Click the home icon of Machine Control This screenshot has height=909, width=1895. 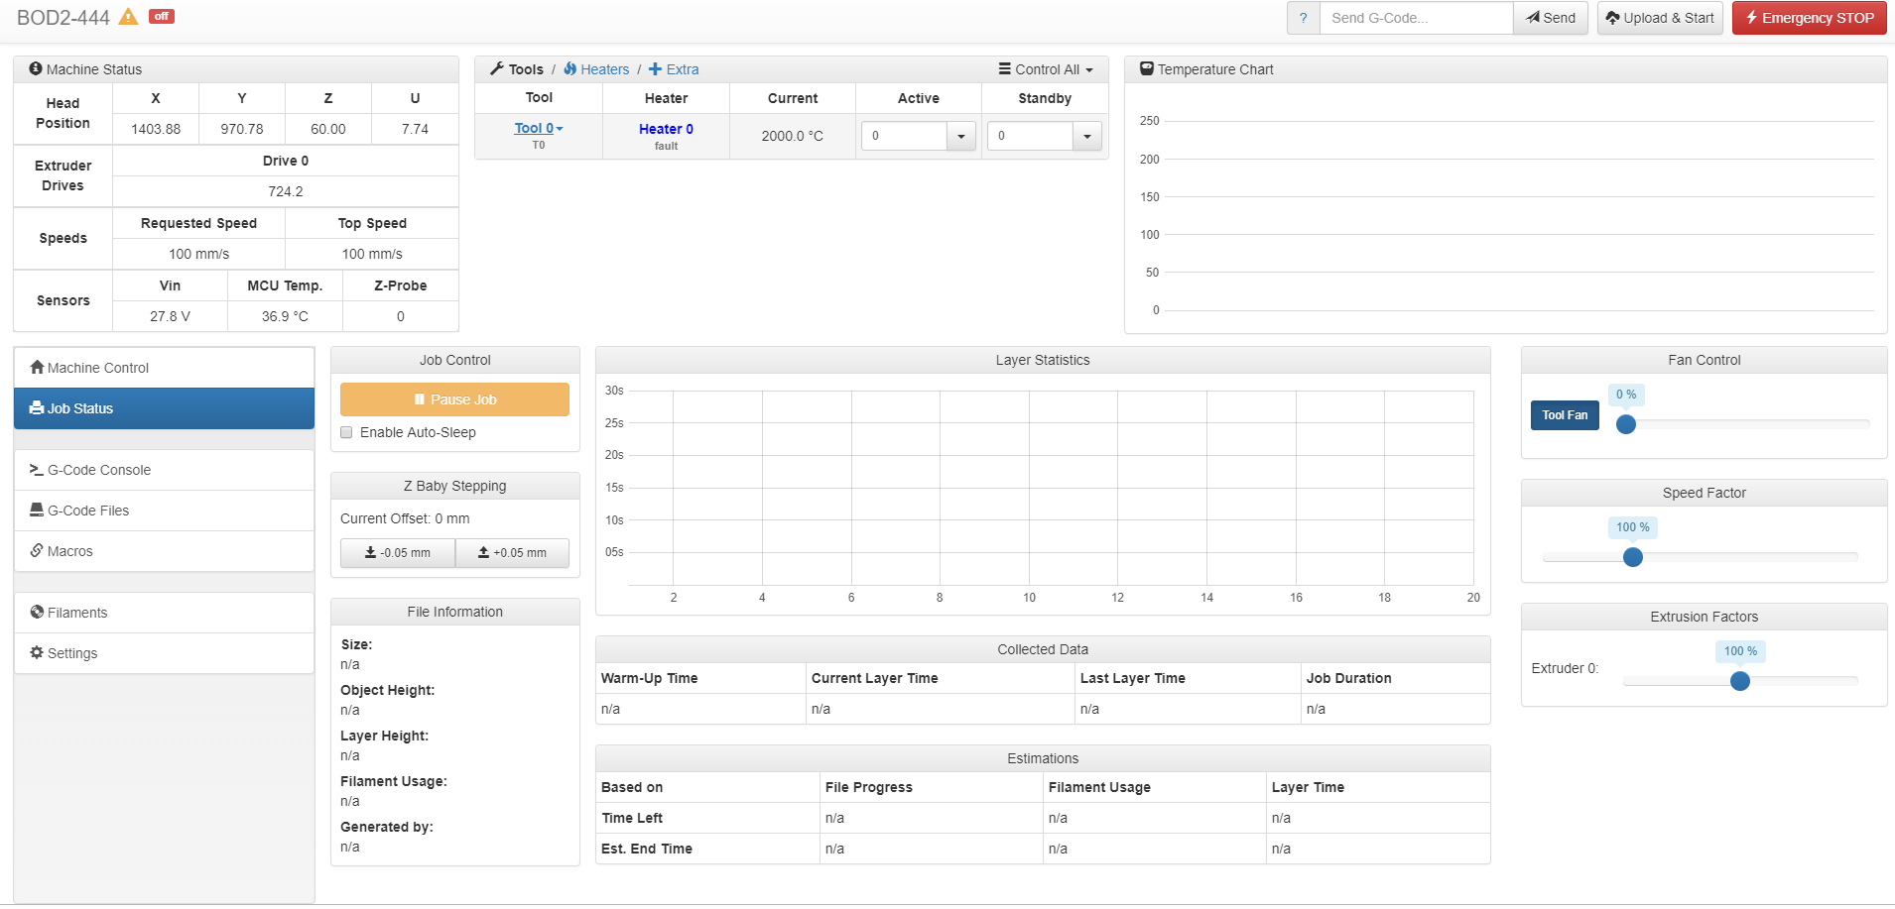(38, 367)
